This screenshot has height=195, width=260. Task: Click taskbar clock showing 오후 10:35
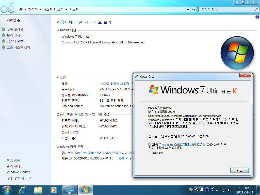[x=245, y=190]
